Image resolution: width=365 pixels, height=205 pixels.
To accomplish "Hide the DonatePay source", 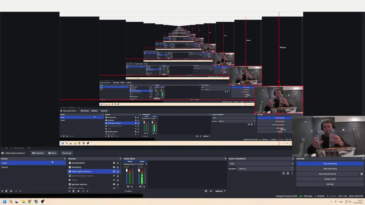I will 114,167.
